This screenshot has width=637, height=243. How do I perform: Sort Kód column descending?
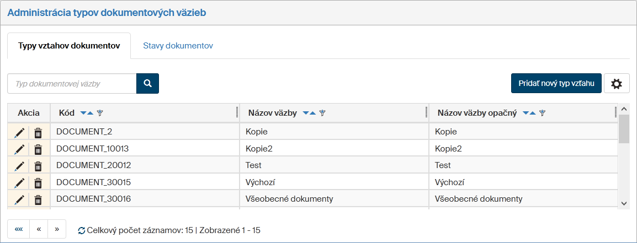83,113
